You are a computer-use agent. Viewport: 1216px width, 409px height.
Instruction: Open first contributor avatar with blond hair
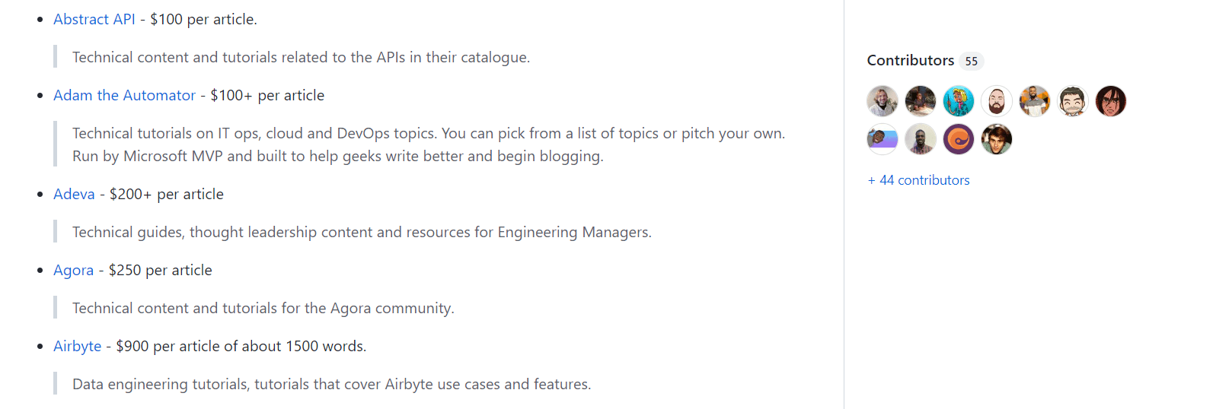click(882, 101)
